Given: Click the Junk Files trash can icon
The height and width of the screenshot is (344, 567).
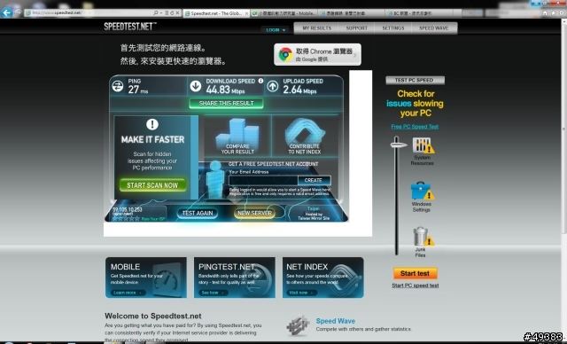Looking at the screenshot, I should (423, 236).
